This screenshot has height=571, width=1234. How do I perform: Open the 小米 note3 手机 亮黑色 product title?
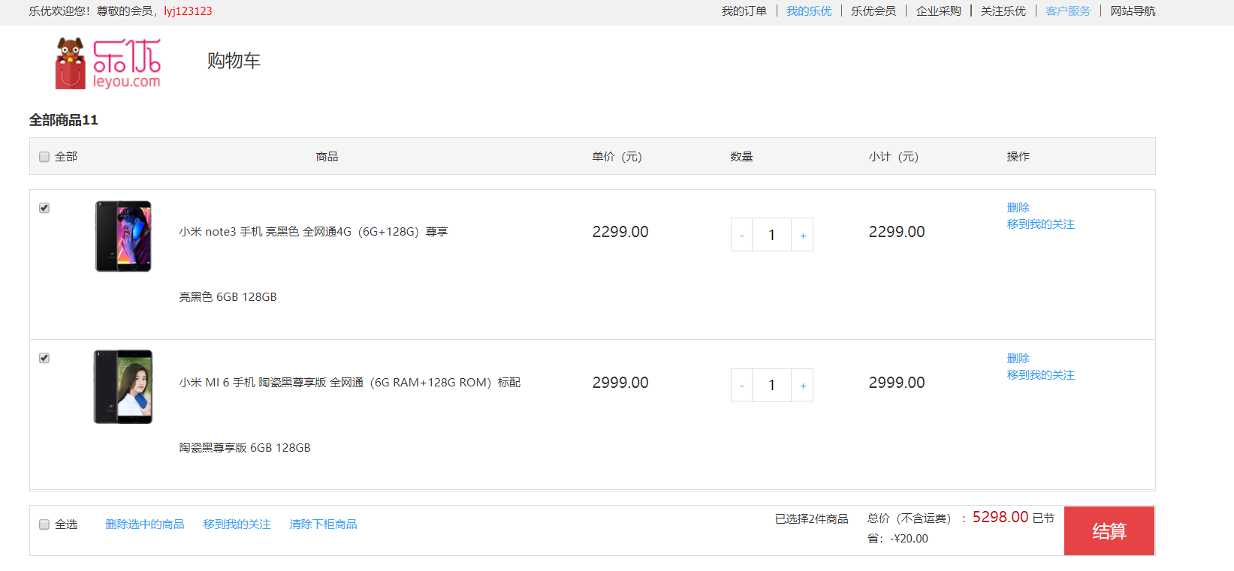point(314,232)
